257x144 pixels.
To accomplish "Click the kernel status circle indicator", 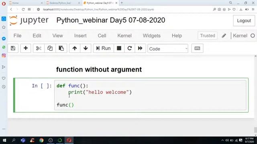I will tap(253, 36).
